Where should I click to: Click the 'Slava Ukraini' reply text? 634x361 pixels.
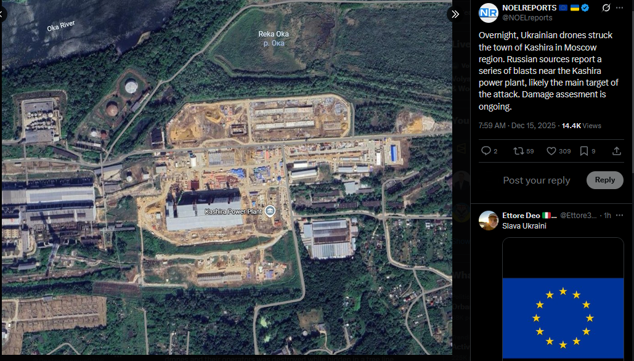(x=524, y=226)
